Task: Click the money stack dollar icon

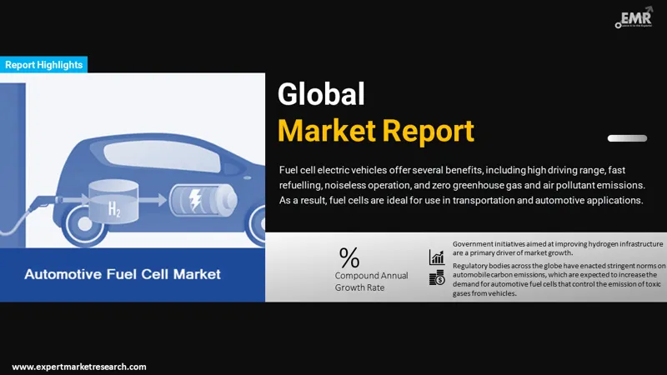Action: [437, 278]
